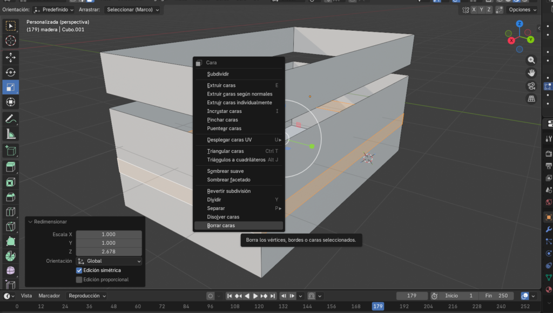Screen dimensions: 553x313
Task: Uncheck Edición simétrica checkbox
Action: click(79, 270)
